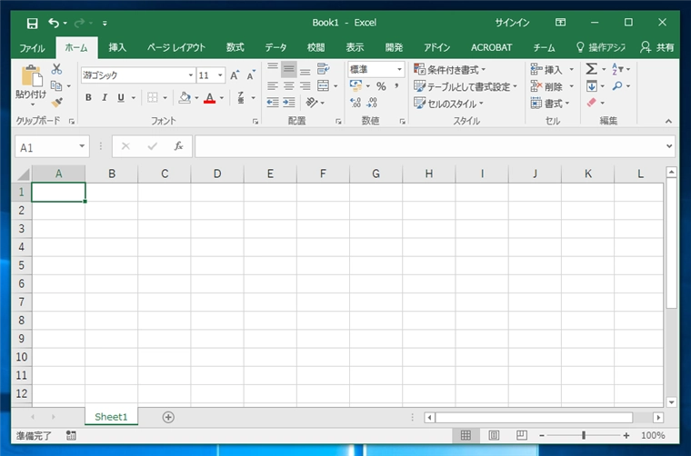Activate the Format Painter brush
The image size is (691, 456).
pyautogui.click(x=56, y=103)
